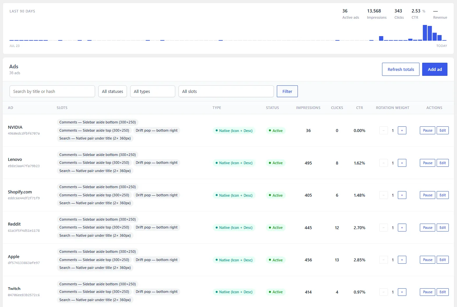Open the All types dropdown
This screenshot has width=457, height=307.
(x=153, y=91)
